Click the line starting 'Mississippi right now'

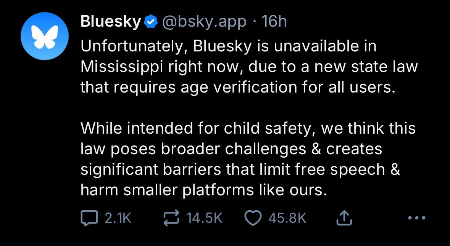249,67
